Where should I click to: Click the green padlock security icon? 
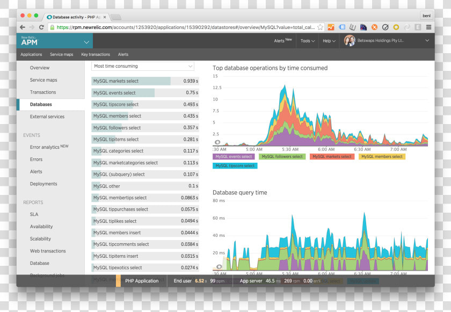[52, 27]
